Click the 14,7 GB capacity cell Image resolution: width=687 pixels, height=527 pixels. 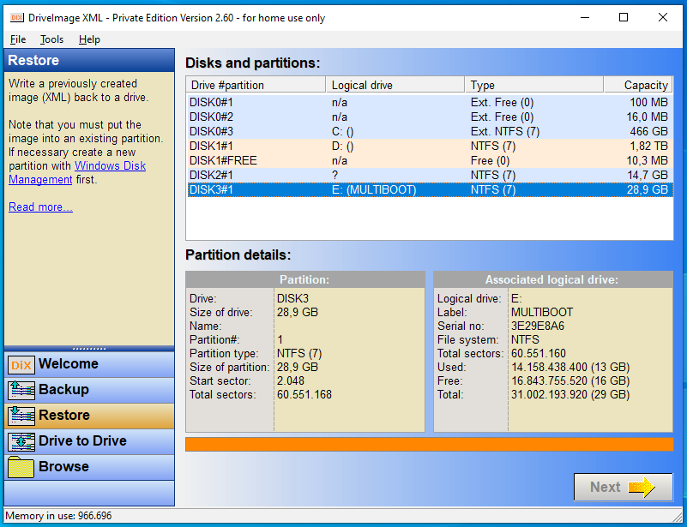point(648,175)
